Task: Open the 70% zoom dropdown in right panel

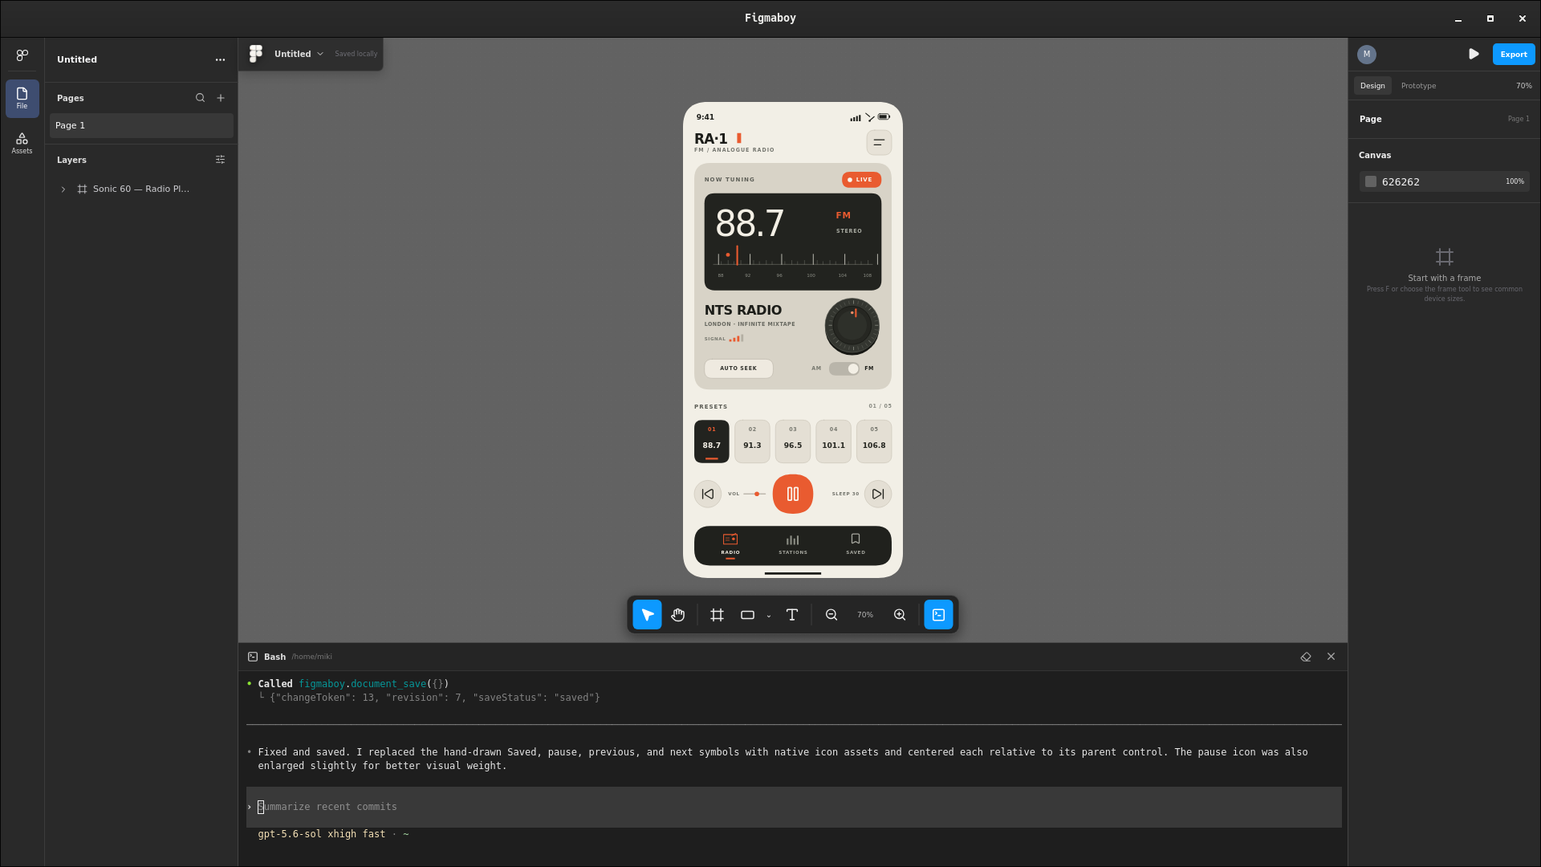Action: coord(1523,86)
